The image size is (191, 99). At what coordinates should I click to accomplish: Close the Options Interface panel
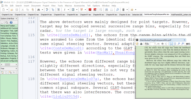point(16,19)
